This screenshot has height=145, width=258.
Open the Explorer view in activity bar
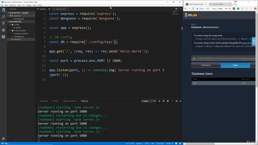pos(3,10)
